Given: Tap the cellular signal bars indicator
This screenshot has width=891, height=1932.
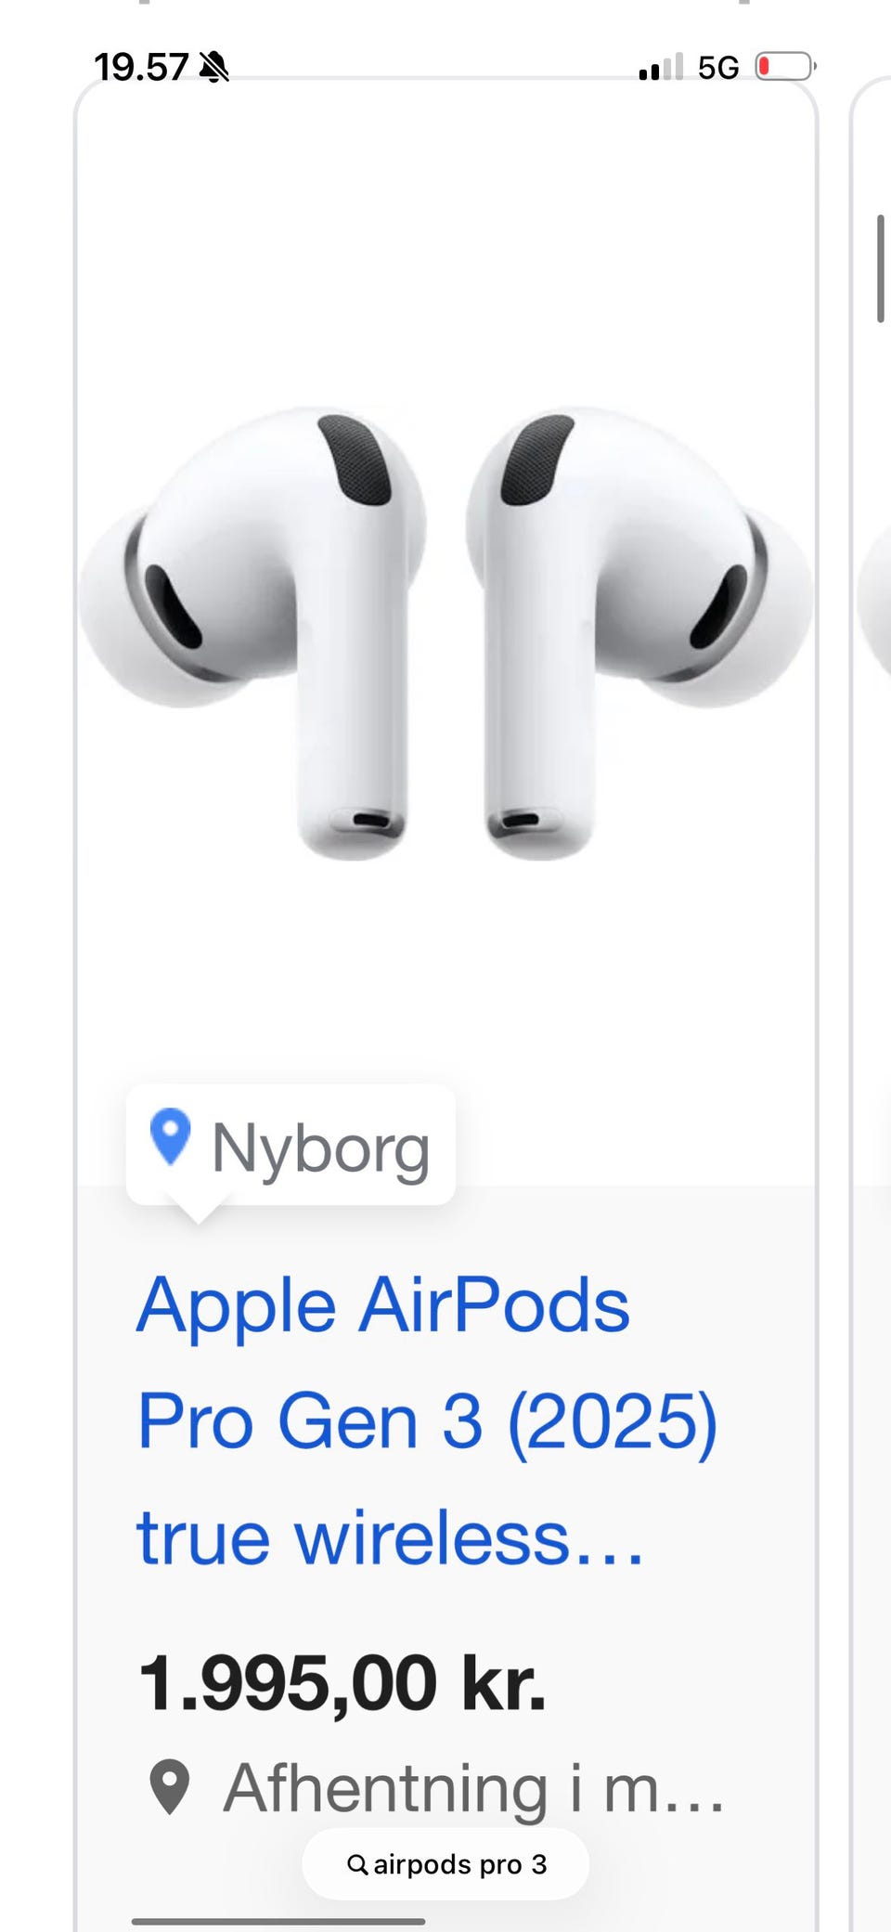Looking at the screenshot, I should tap(661, 67).
